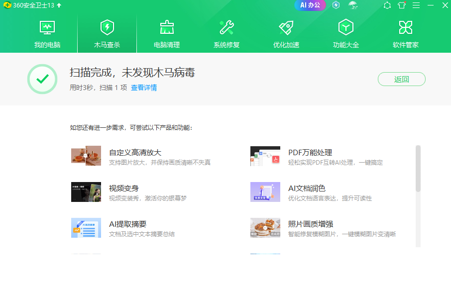Open 软件管家 flower icon
451x282 pixels.
click(x=406, y=27)
